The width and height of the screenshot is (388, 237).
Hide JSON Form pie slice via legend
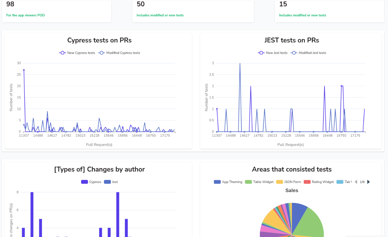point(289,182)
